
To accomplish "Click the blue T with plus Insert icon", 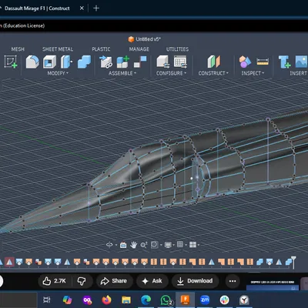I will point(285,62).
